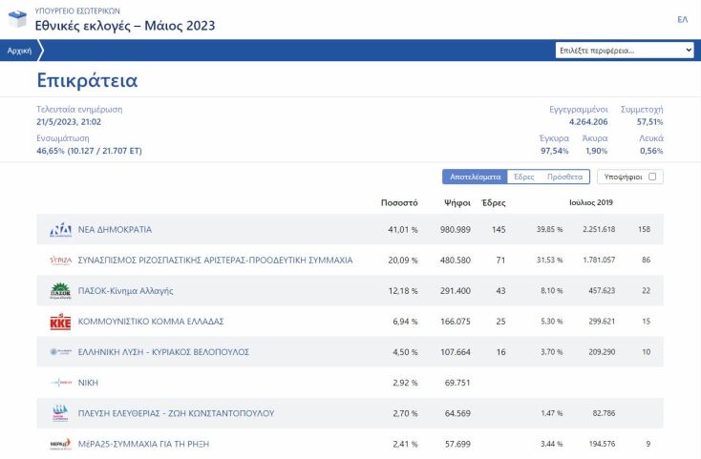
Task: Open the Επιλέξτε περιφέρεια dropdown
Action: click(x=625, y=51)
